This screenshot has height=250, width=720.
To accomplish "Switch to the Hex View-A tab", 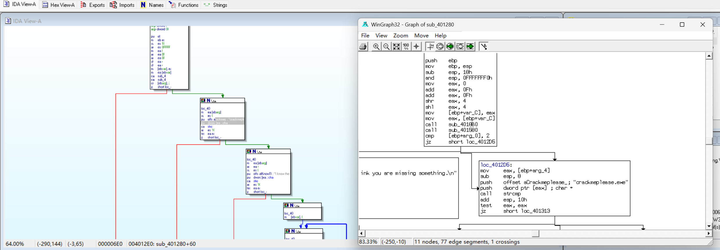I will coord(58,5).
